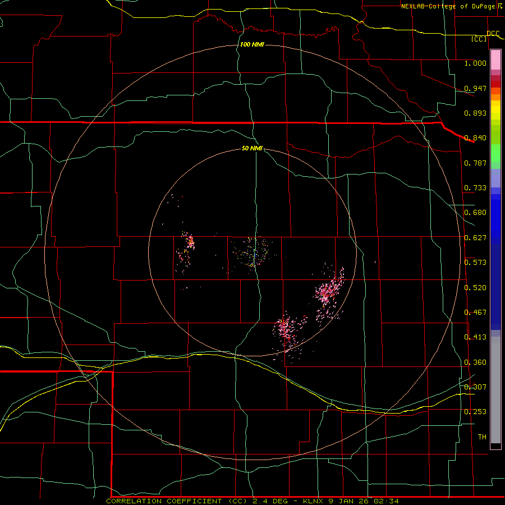Click the 0.307 color scale value
Image resolution: width=505 pixels, height=505 pixels.
pyautogui.click(x=475, y=387)
